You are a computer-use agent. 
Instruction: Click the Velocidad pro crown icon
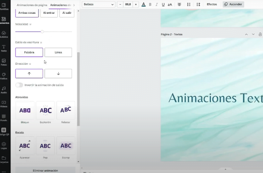coord(30,24)
